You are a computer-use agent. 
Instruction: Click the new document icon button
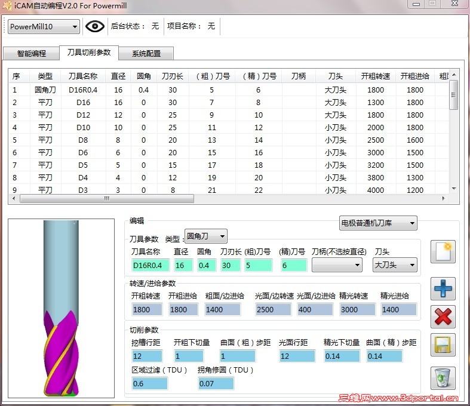click(443, 252)
